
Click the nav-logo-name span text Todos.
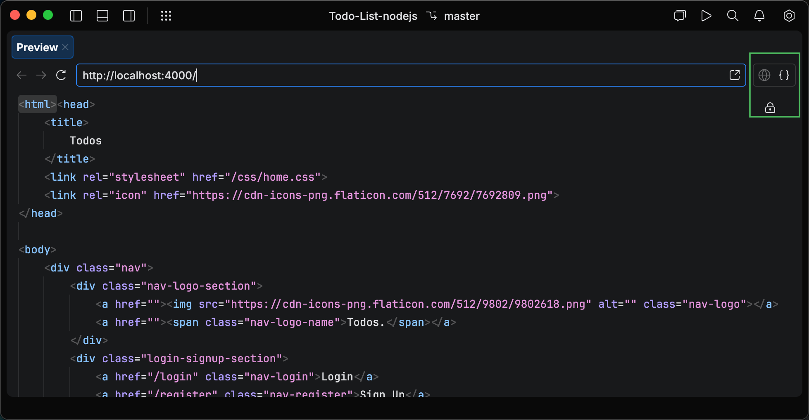366,322
